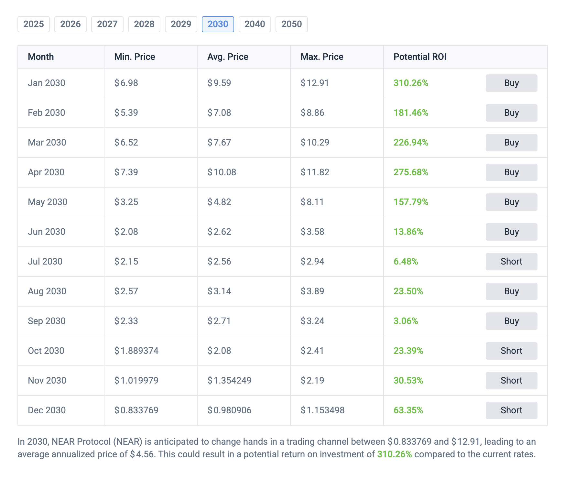Click the 310.26% ROI in Jan 2030 row
This screenshot has width=564, height=478.
[411, 83]
